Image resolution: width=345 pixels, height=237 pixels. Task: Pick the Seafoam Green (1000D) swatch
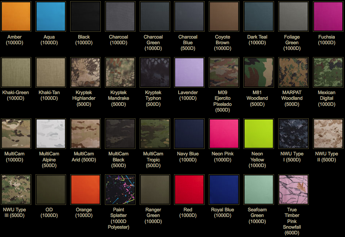(259, 189)
